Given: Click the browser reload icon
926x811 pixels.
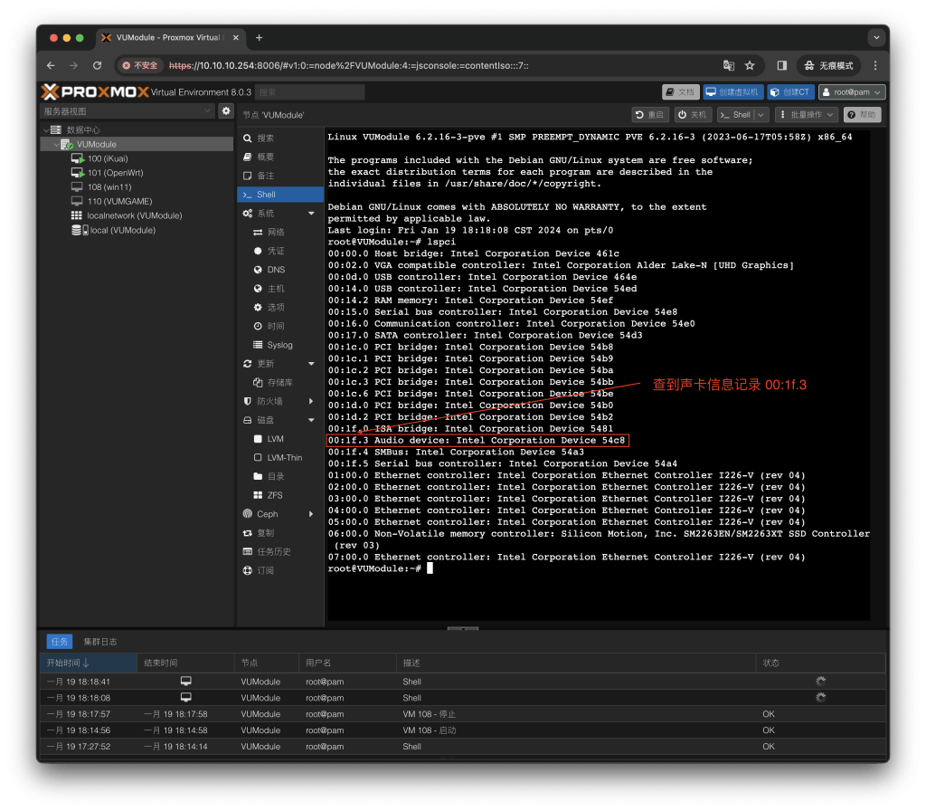Looking at the screenshot, I should click(x=98, y=66).
